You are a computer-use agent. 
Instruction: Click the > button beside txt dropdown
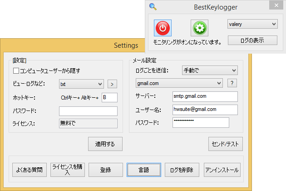click(112, 84)
